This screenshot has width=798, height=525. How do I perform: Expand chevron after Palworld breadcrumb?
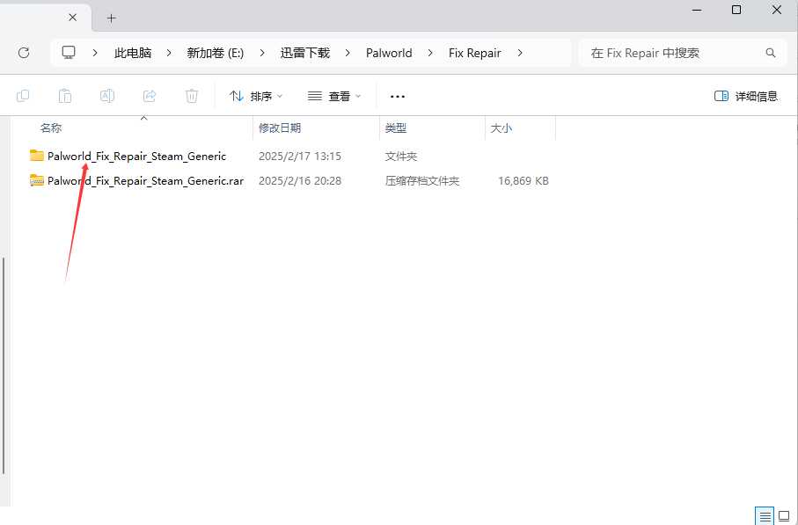[430, 53]
